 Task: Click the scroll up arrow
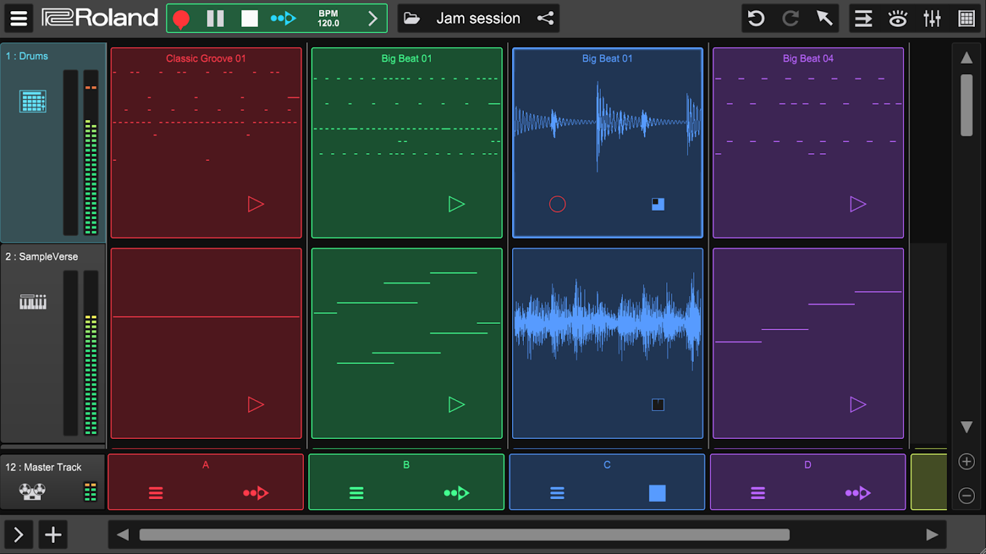coord(967,58)
